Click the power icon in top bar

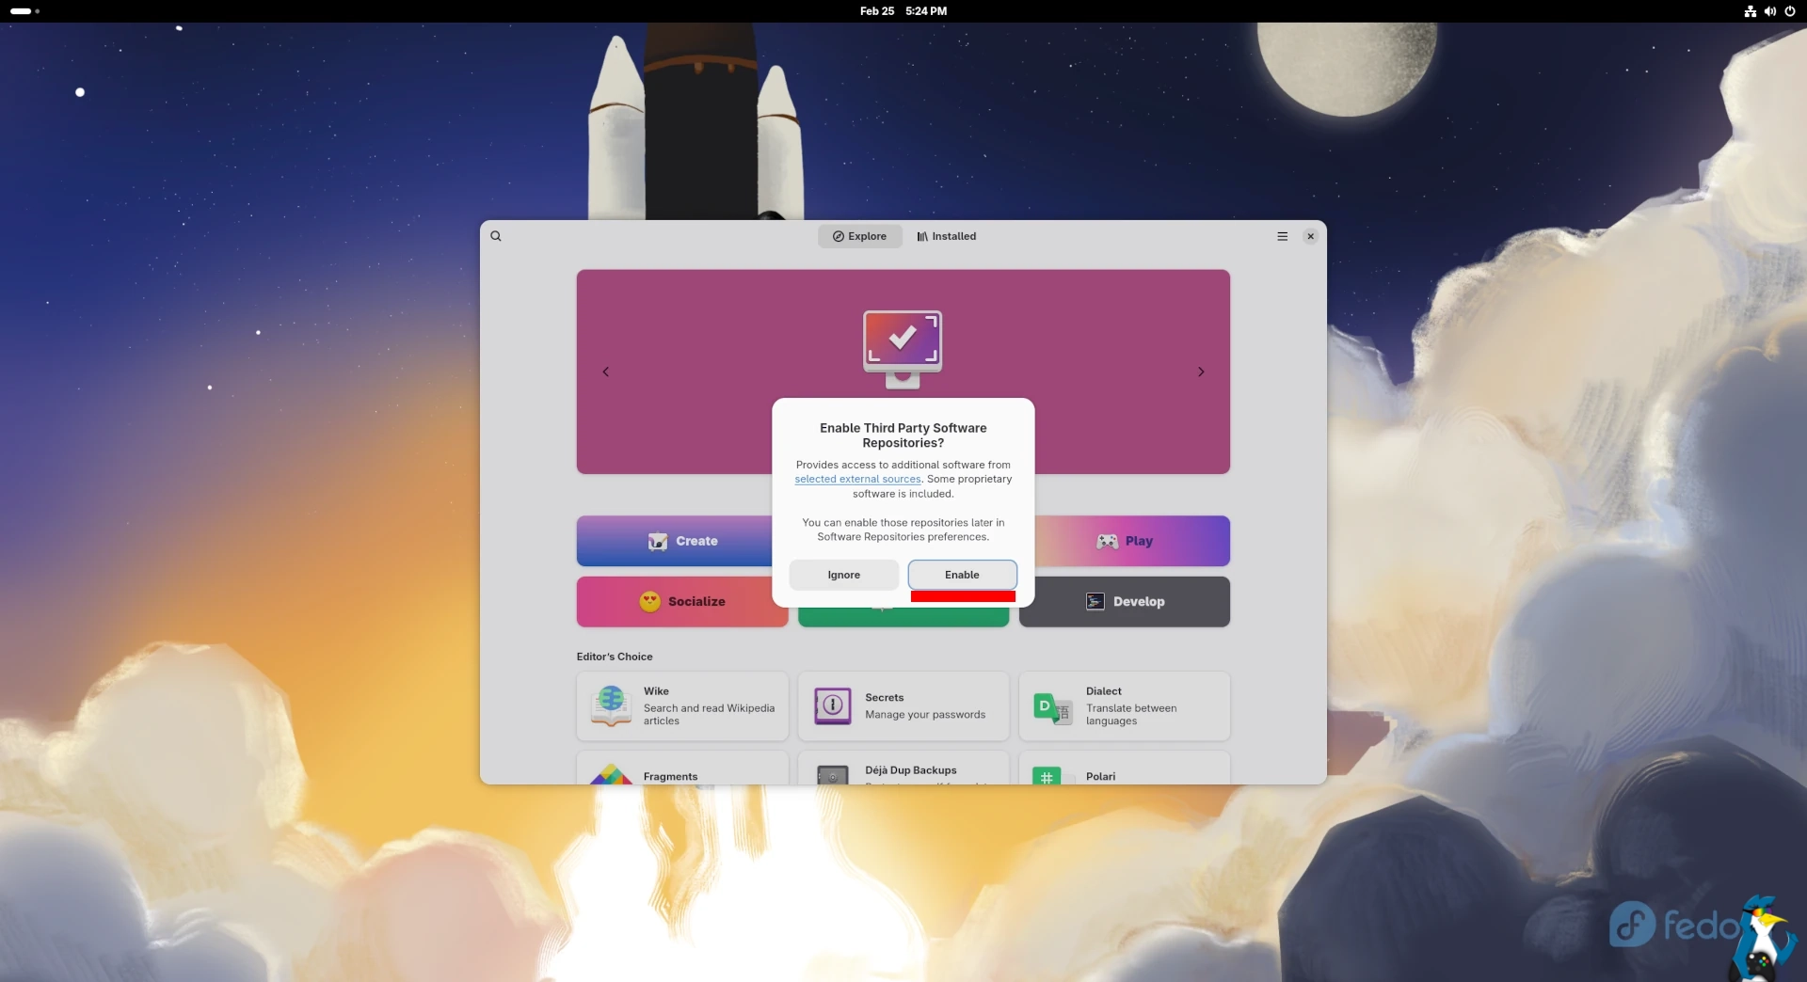(1790, 11)
